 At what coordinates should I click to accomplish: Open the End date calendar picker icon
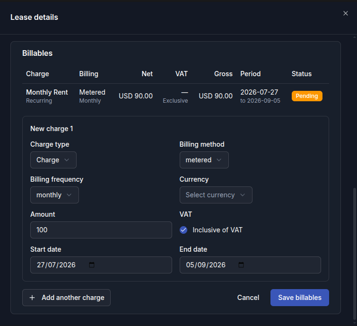tap(241, 264)
